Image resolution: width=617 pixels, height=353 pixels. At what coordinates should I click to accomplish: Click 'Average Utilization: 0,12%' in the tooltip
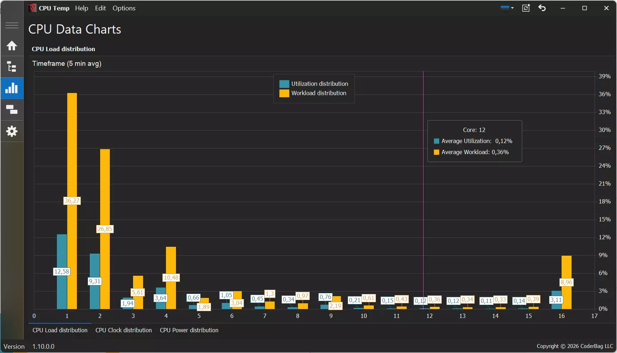pyautogui.click(x=473, y=141)
